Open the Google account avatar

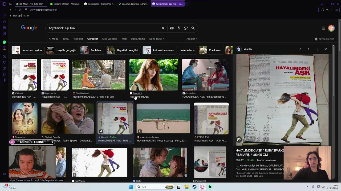pyautogui.click(x=331, y=28)
